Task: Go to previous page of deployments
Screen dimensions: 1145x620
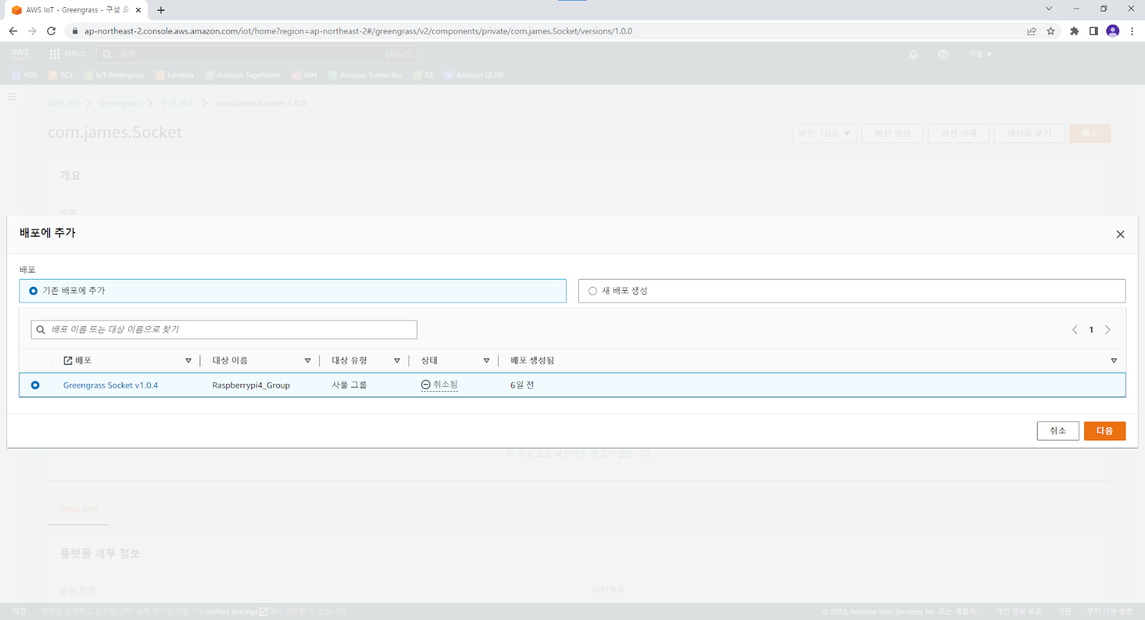Action: pyautogui.click(x=1074, y=330)
